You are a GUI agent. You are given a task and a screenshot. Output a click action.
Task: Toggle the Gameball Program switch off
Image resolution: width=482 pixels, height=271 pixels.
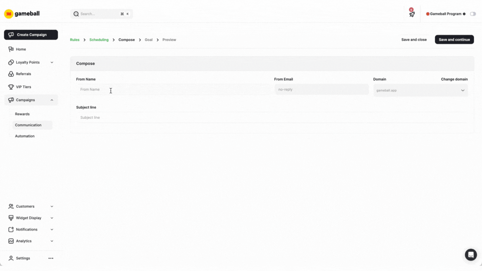coord(473,13)
